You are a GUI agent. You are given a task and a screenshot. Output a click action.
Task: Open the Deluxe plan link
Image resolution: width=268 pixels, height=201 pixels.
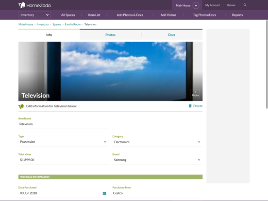coord(231,5)
